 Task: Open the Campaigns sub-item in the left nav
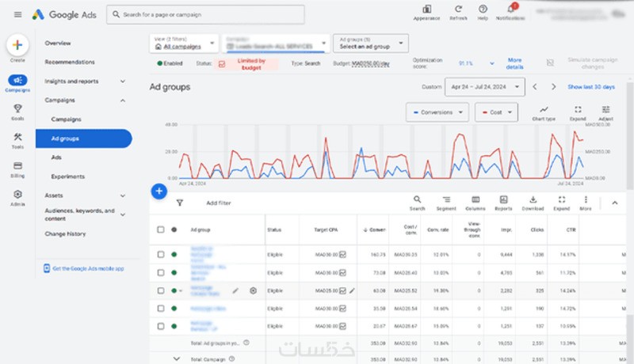pyautogui.click(x=66, y=119)
